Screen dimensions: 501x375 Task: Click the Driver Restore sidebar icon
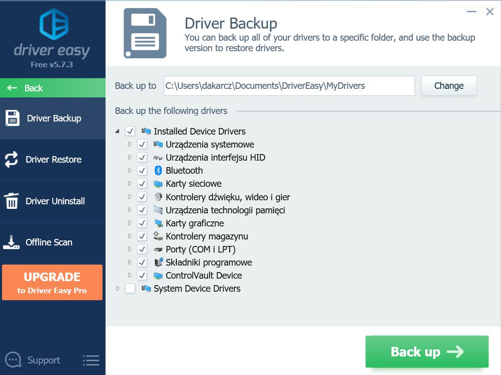(x=12, y=160)
